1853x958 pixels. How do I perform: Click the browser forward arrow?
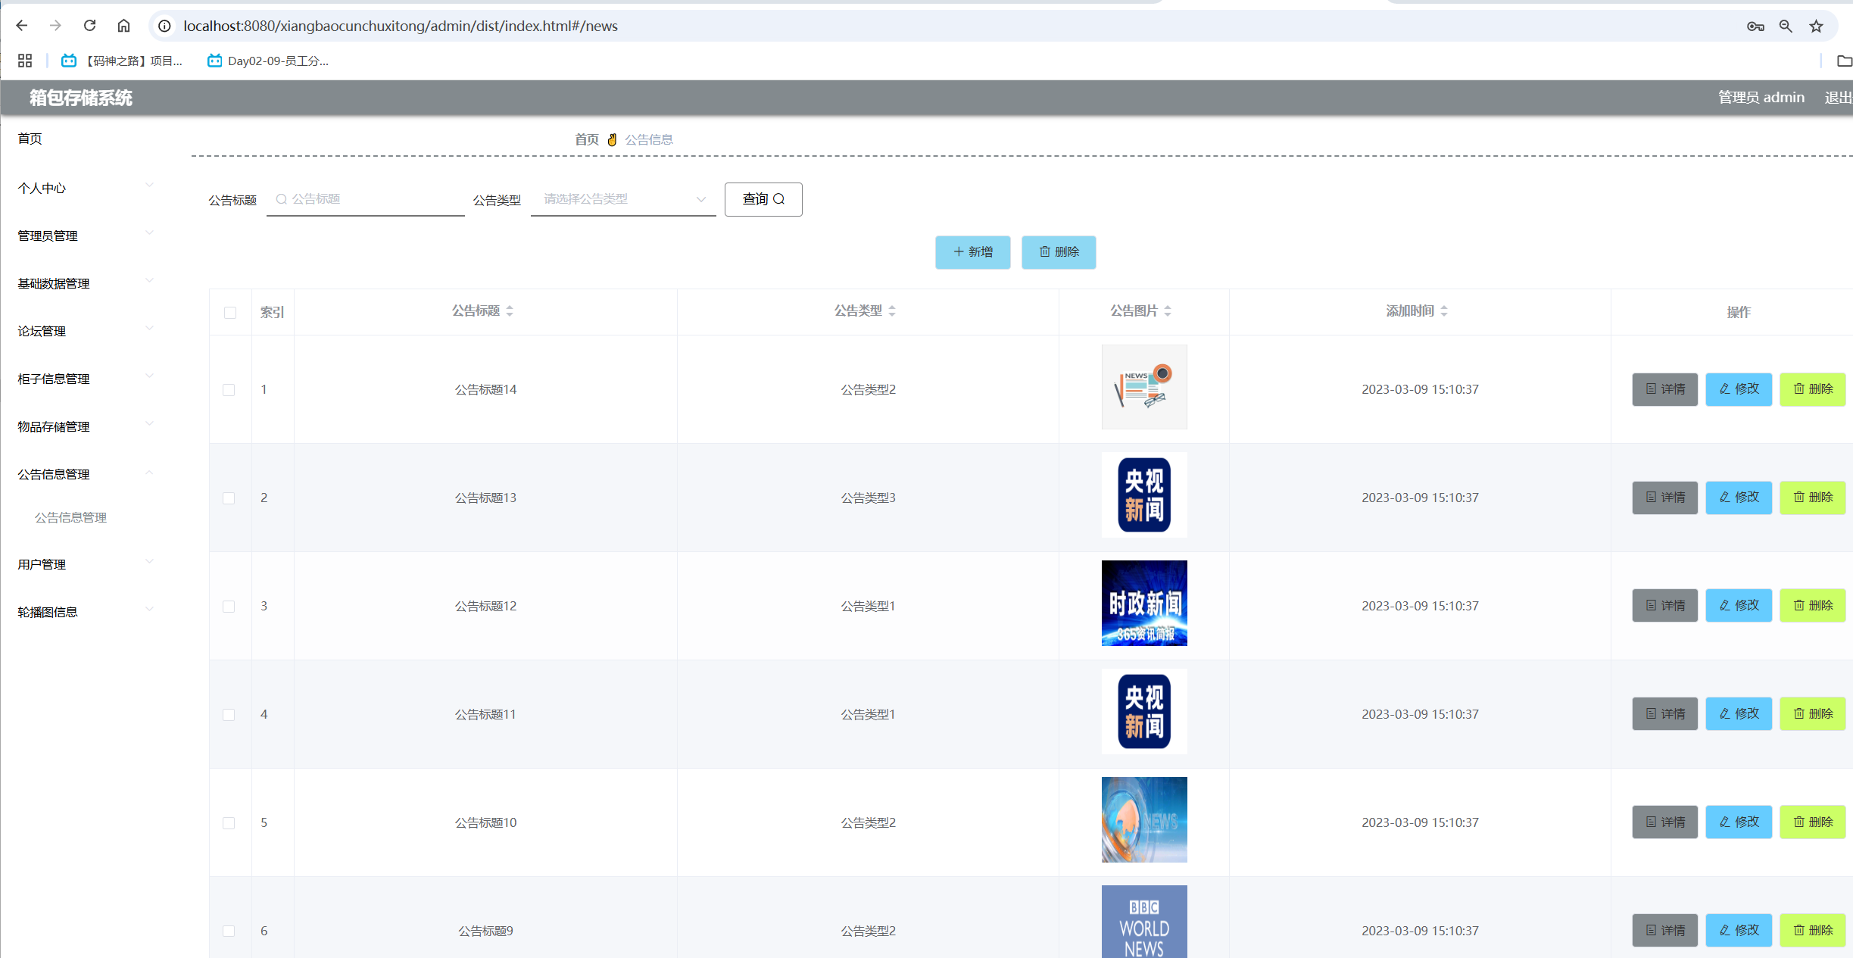pos(55,26)
